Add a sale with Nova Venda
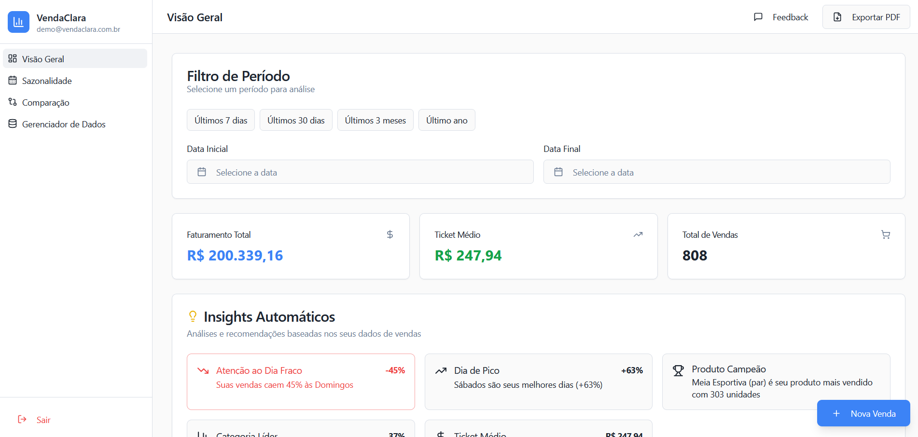The image size is (918, 437). [863, 413]
